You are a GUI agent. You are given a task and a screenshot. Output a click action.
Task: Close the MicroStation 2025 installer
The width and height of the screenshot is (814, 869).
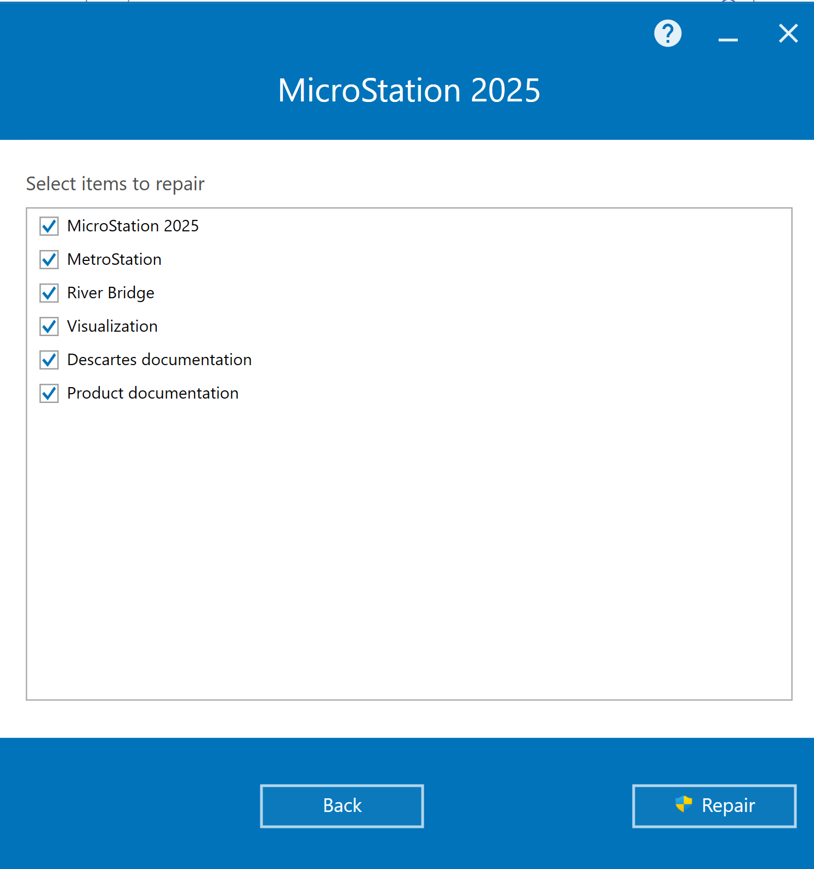(788, 33)
